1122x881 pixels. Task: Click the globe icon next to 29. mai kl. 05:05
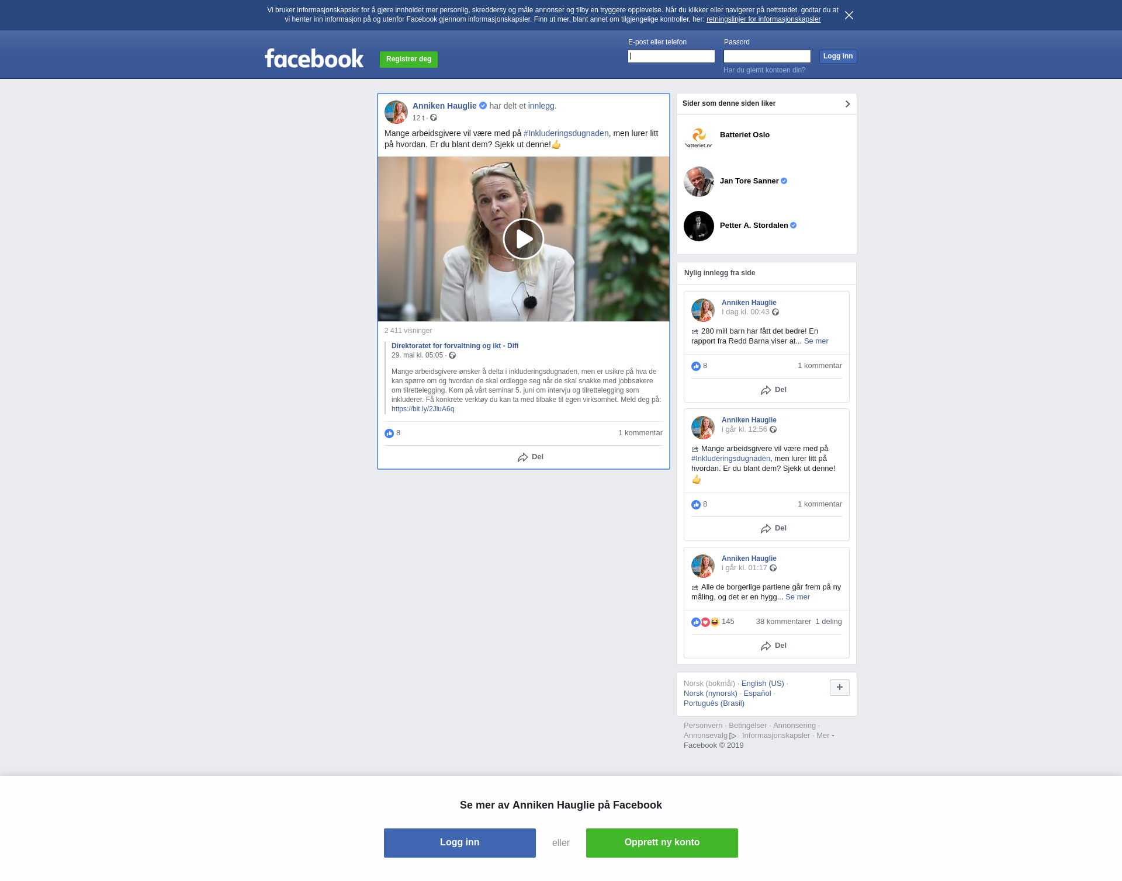(x=452, y=355)
